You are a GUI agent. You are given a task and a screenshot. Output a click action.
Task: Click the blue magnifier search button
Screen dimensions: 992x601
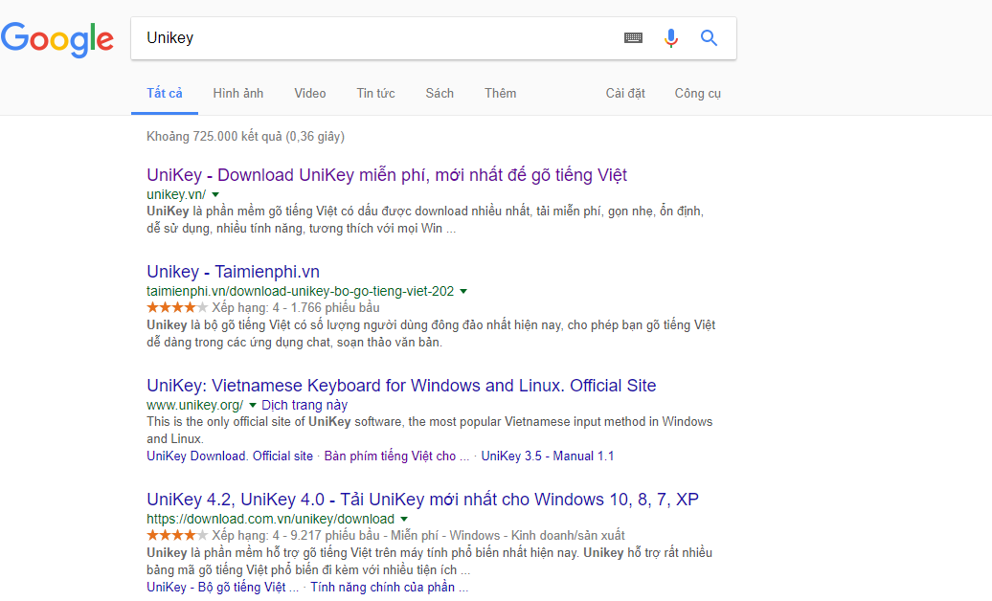710,38
